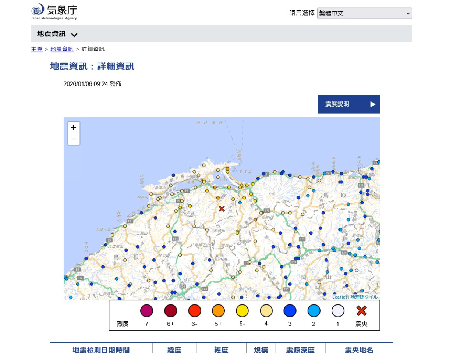Open the 震度說明 explanation button

pyautogui.click(x=348, y=104)
